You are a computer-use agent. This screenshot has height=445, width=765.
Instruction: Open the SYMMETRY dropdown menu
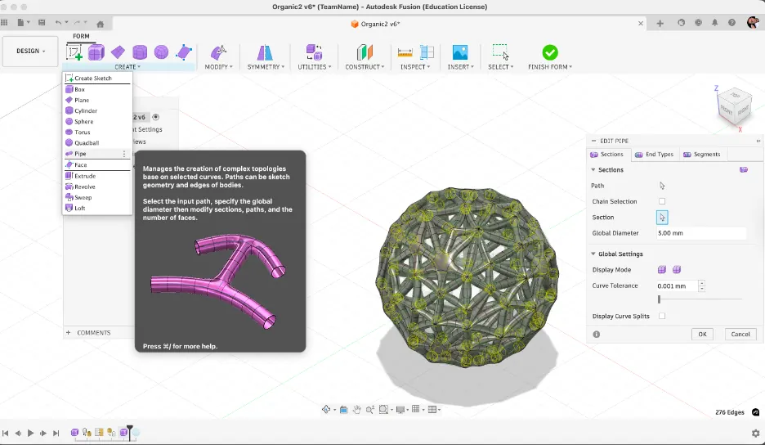[x=266, y=67]
